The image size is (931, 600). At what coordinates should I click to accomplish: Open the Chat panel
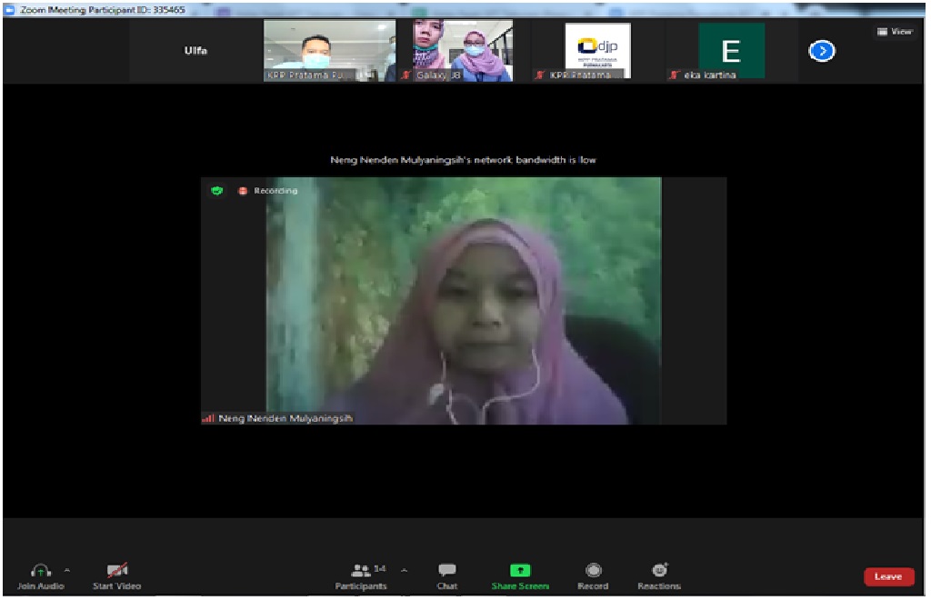pyautogui.click(x=447, y=571)
